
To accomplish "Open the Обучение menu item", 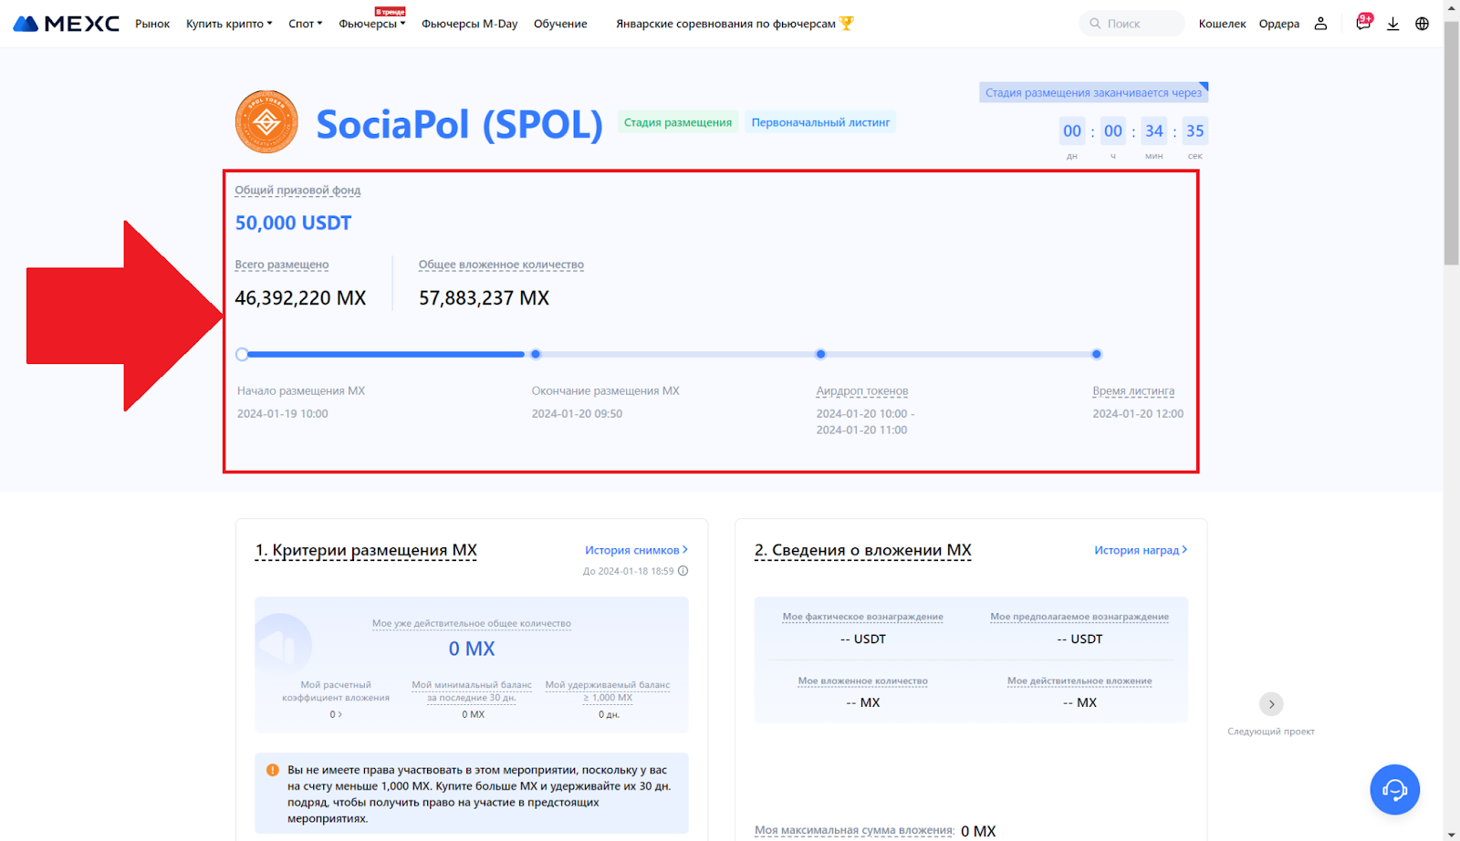I will pos(560,24).
